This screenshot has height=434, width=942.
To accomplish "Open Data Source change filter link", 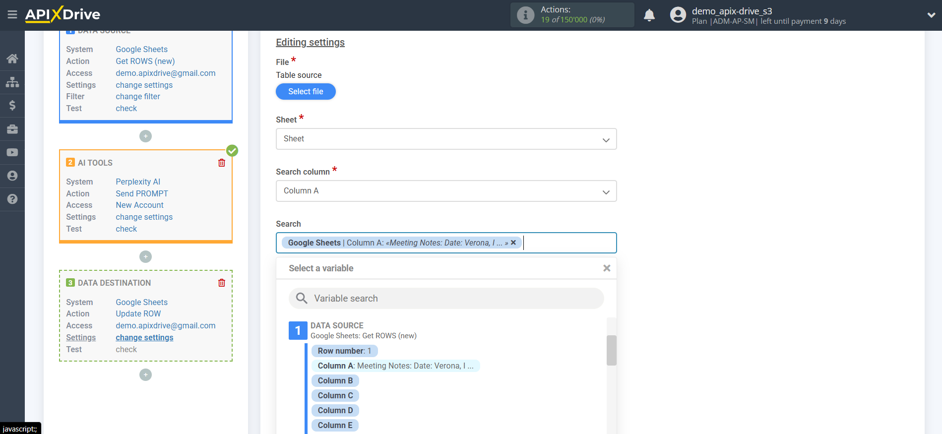I will click(138, 96).
